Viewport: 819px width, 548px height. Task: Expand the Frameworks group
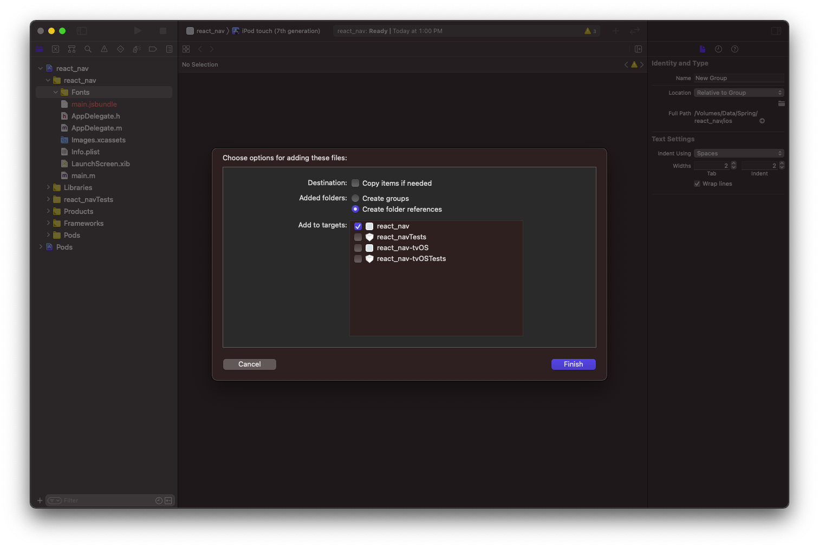[x=48, y=223]
